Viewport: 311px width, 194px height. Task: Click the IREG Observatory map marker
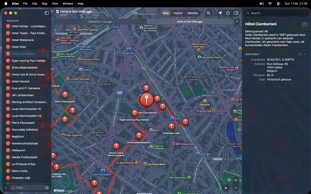pyautogui.click(x=173, y=144)
